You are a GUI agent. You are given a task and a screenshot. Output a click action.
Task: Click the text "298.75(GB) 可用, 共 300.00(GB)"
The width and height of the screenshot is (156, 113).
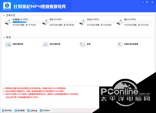[62, 25]
